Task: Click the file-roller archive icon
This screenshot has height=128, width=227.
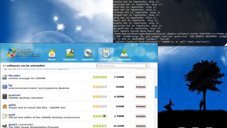Action: pos(5,77)
